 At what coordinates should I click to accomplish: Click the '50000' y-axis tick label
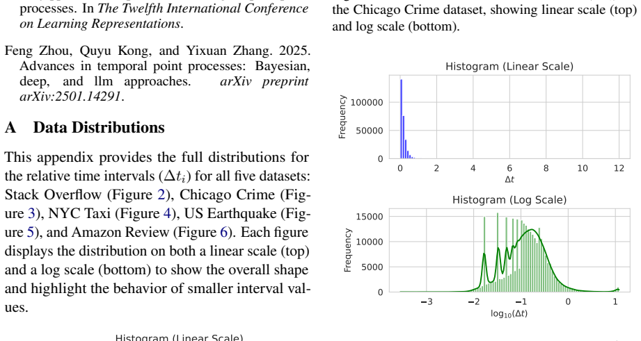pyautogui.click(x=370, y=131)
